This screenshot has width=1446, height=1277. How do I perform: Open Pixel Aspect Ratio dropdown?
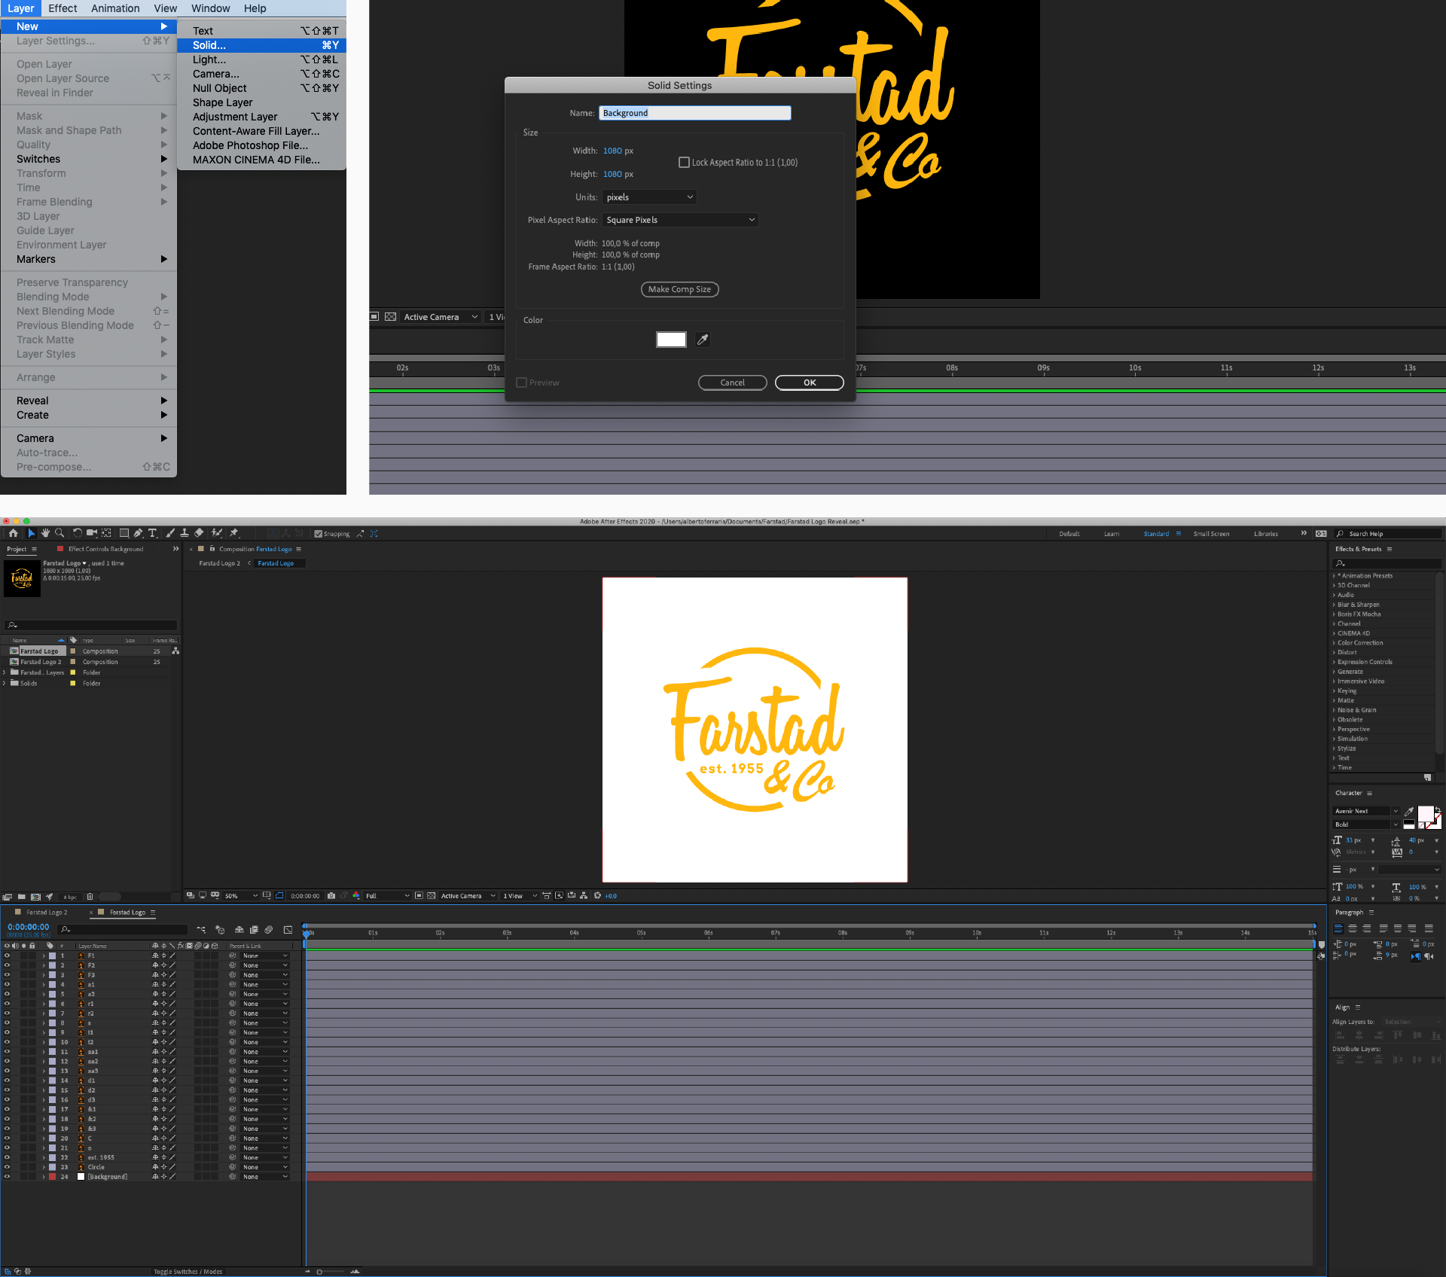[680, 220]
